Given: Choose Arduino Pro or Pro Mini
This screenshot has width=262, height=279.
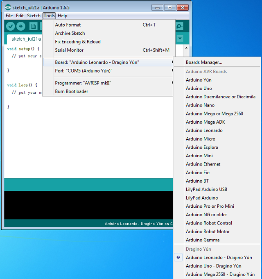Looking at the screenshot, I should (x=217, y=206).
